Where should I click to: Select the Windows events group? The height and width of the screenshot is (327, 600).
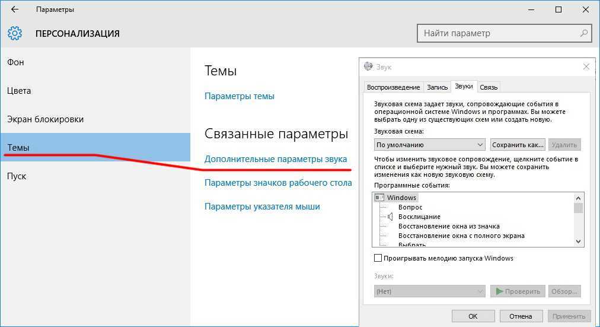pos(401,198)
